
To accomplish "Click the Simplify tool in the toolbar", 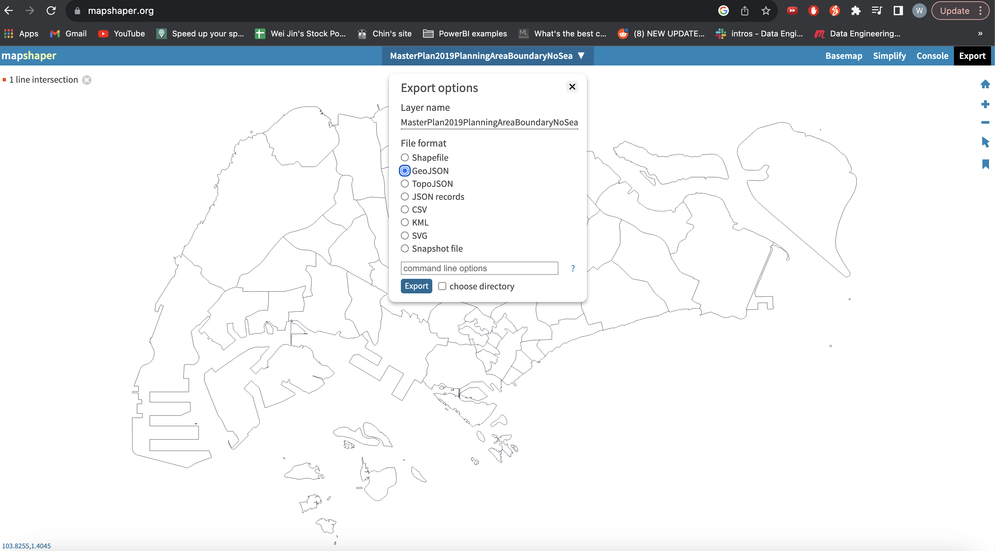I will [889, 56].
